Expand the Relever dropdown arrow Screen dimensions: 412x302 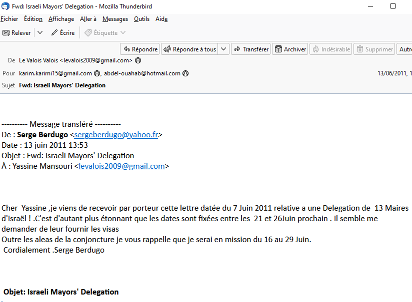40,33
